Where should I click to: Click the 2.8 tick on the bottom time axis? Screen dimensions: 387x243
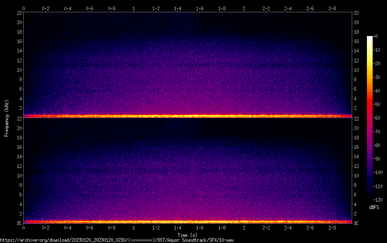tap(332, 227)
